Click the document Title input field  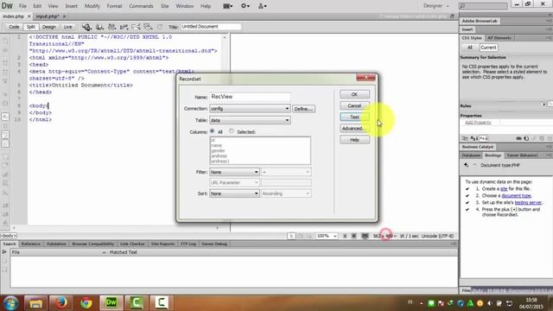pyautogui.click(x=211, y=27)
